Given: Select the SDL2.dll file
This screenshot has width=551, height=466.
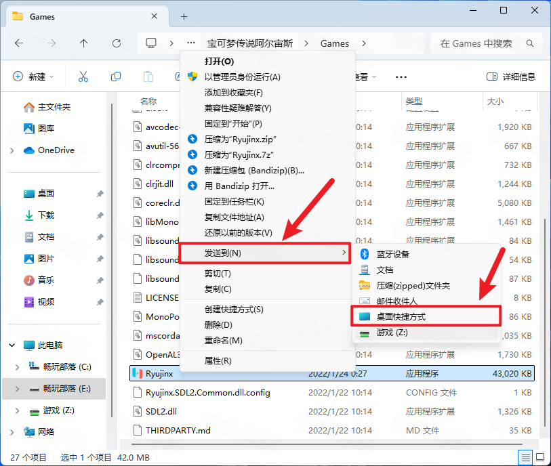Looking at the screenshot, I should [x=331, y=411].
